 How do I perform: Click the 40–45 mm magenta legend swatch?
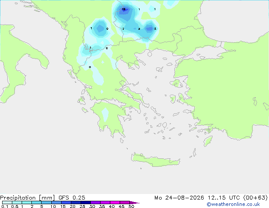(115, 202)
